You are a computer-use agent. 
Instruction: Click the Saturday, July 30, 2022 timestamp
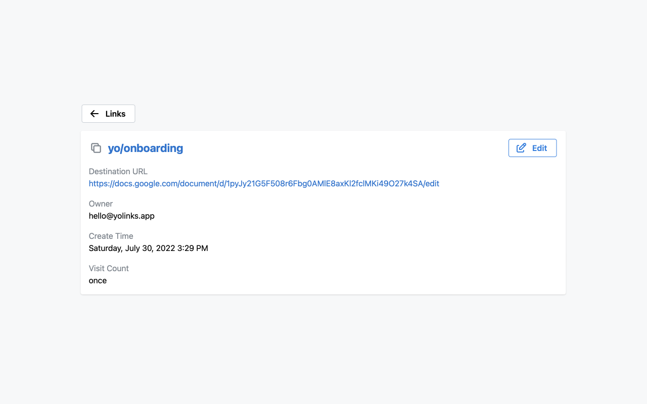149,248
